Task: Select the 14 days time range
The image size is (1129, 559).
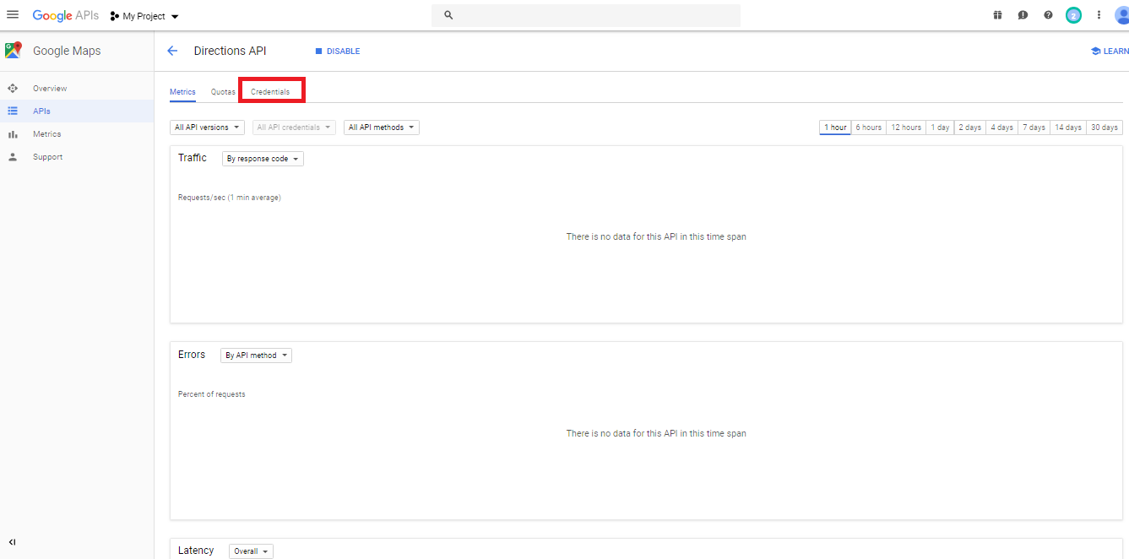Action: point(1068,128)
